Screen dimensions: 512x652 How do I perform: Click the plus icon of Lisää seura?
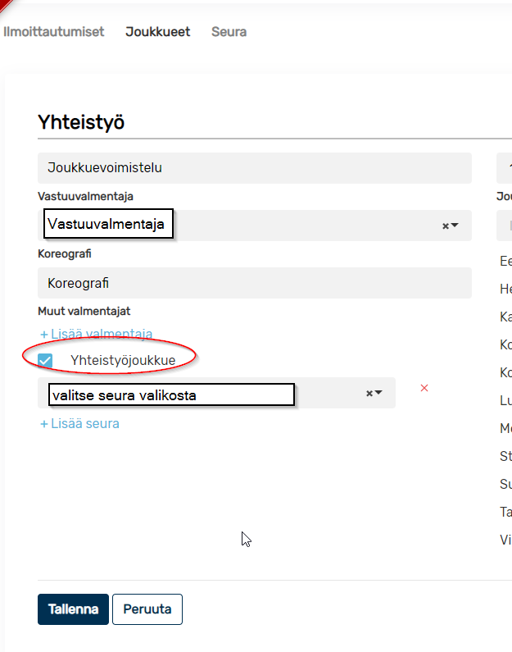[x=44, y=424]
